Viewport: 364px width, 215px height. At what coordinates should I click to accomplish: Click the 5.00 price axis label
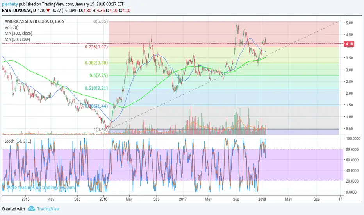[x=349, y=23]
